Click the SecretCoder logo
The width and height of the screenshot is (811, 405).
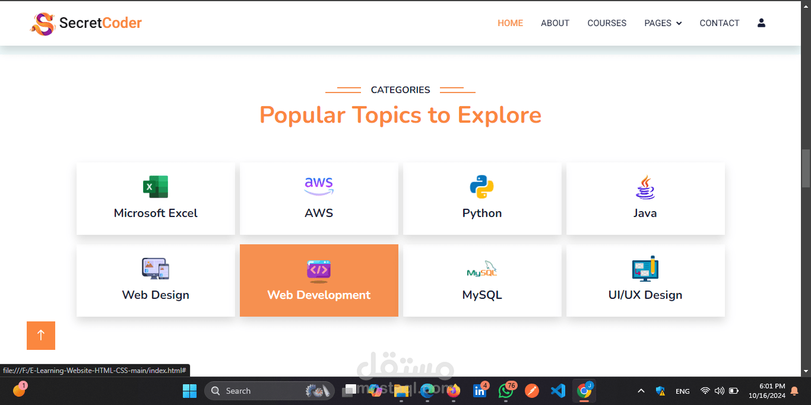click(86, 24)
